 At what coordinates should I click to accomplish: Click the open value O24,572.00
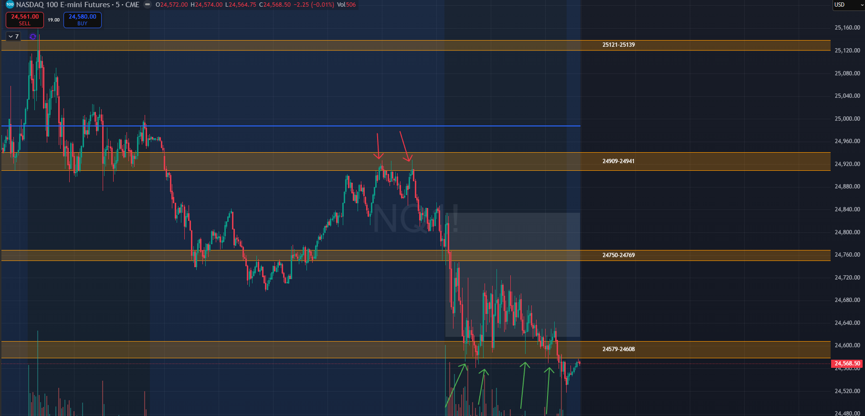click(172, 5)
